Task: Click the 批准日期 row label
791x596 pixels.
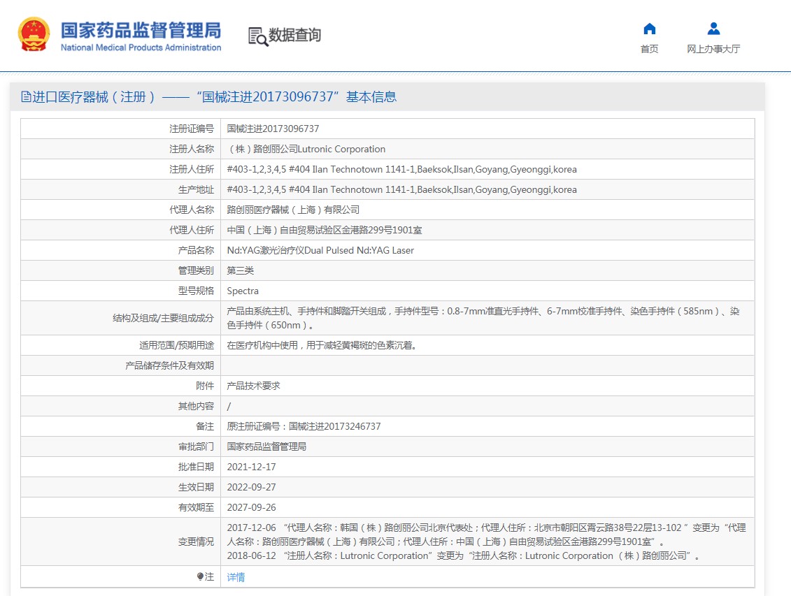Action: coord(197,467)
